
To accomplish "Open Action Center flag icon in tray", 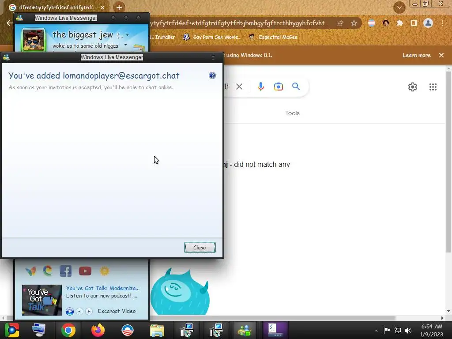I will pos(387,331).
